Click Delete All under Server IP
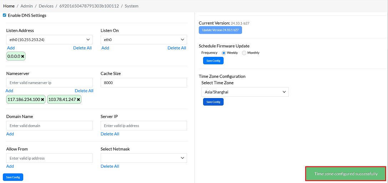The image size is (388, 183). [110, 134]
